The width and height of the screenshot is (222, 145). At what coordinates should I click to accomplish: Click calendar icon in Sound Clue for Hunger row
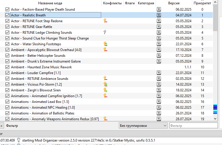(159, 38)
